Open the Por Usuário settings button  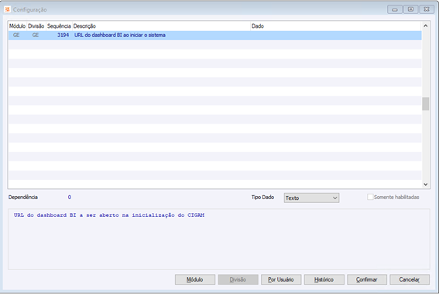281,279
